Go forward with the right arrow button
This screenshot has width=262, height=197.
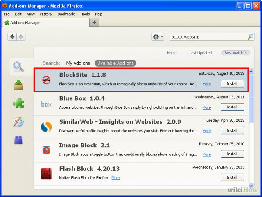click(21, 37)
